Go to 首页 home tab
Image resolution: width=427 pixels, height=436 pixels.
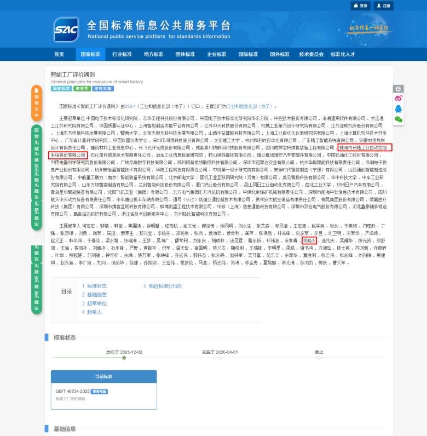59,55
